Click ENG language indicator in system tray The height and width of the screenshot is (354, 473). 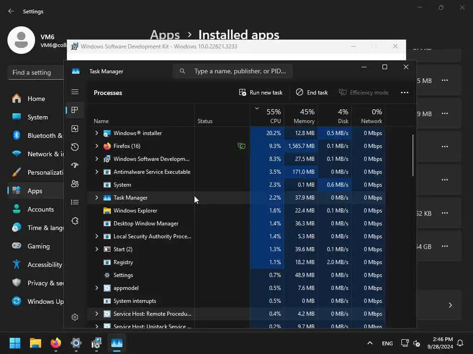(388, 343)
